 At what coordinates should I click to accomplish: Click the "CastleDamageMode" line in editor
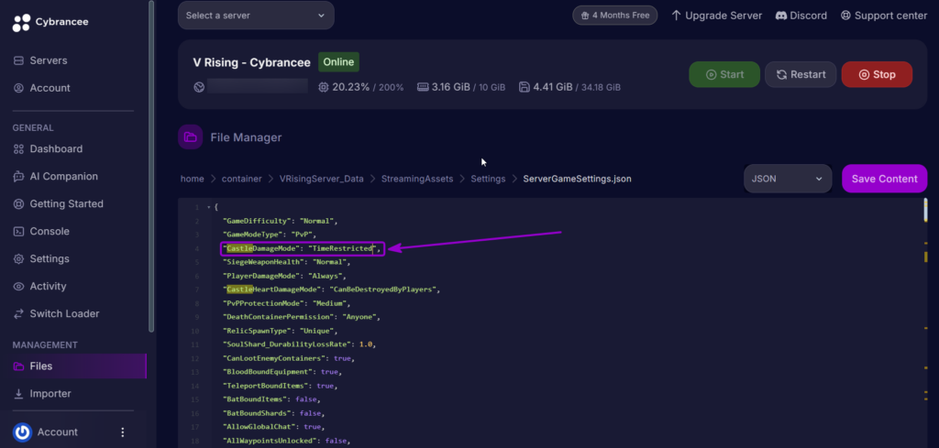[302, 248]
